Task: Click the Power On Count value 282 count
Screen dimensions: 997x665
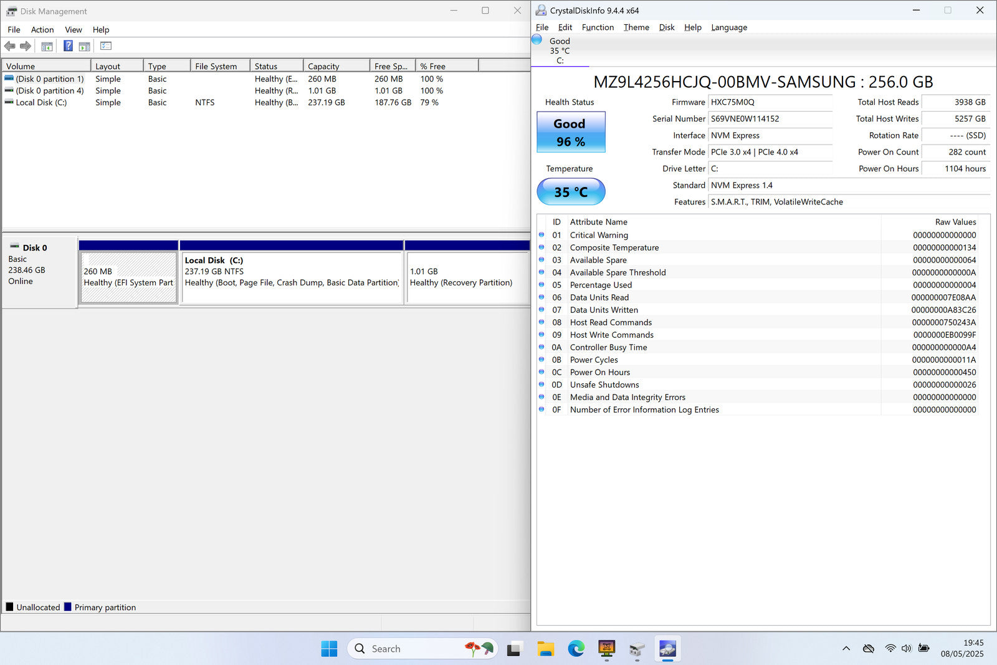Action: [x=955, y=152]
